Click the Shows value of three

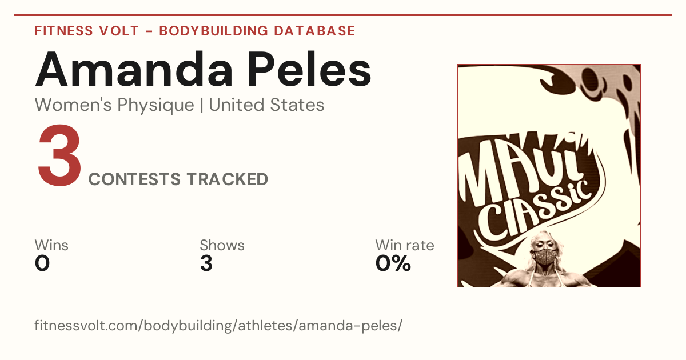206,263
